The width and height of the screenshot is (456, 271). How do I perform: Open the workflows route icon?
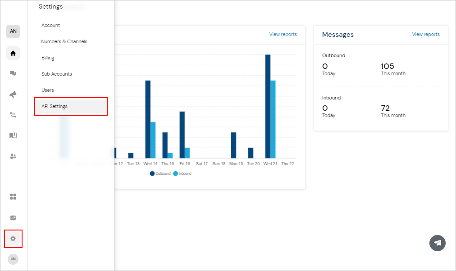pos(13,115)
